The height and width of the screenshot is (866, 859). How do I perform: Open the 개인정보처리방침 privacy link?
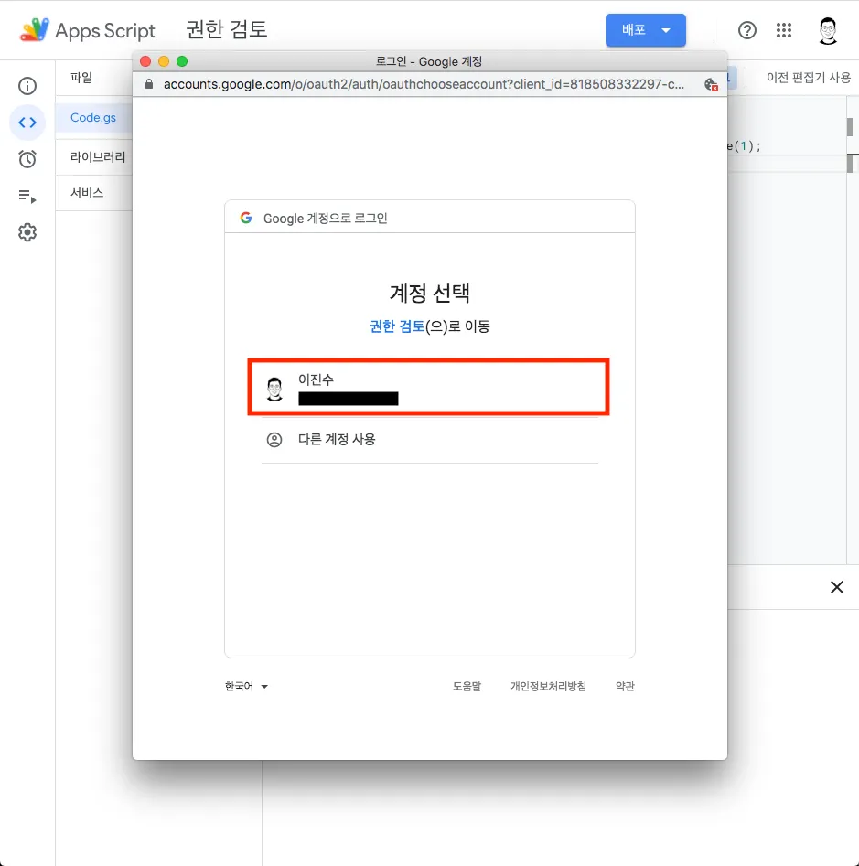tap(548, 687)
